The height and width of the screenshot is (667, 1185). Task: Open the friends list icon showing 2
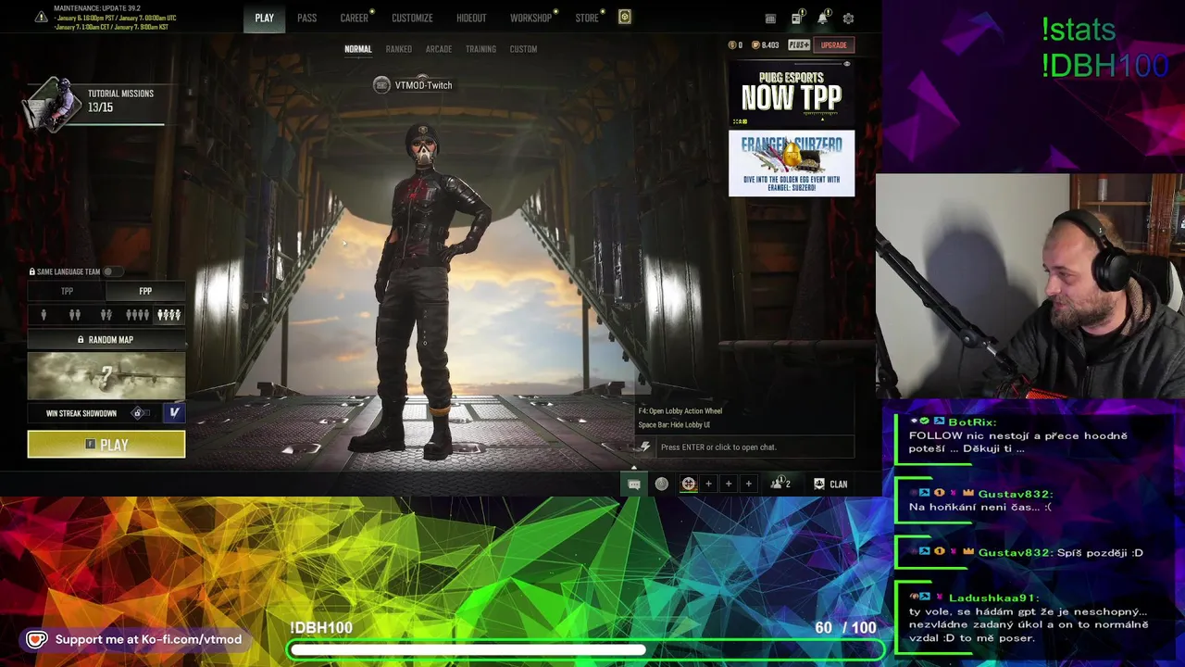pyautogui.click(x=780, y=484)
